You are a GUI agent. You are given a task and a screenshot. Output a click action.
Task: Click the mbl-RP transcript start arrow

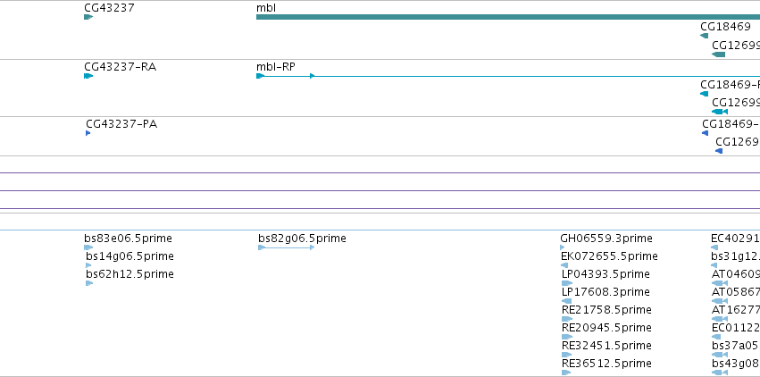click(260, 76)
